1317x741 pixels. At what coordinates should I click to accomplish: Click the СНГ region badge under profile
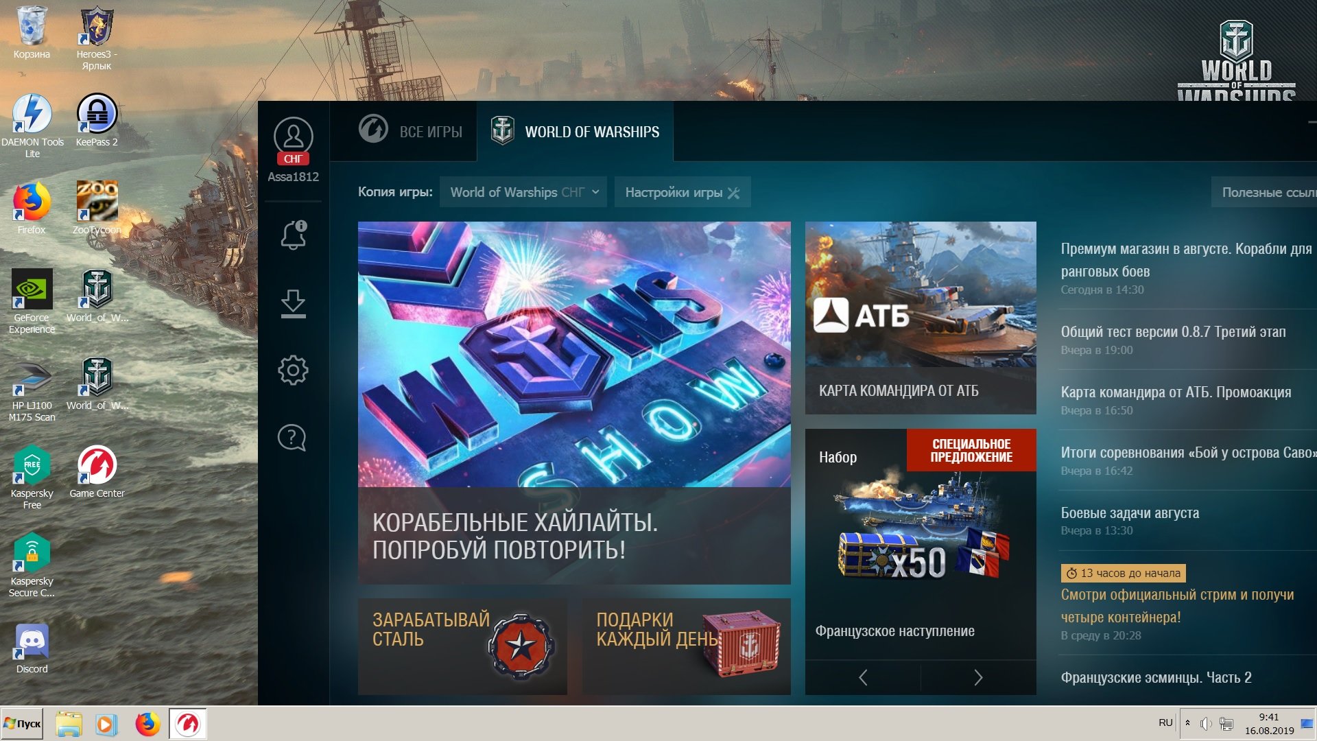pos(293,158)
